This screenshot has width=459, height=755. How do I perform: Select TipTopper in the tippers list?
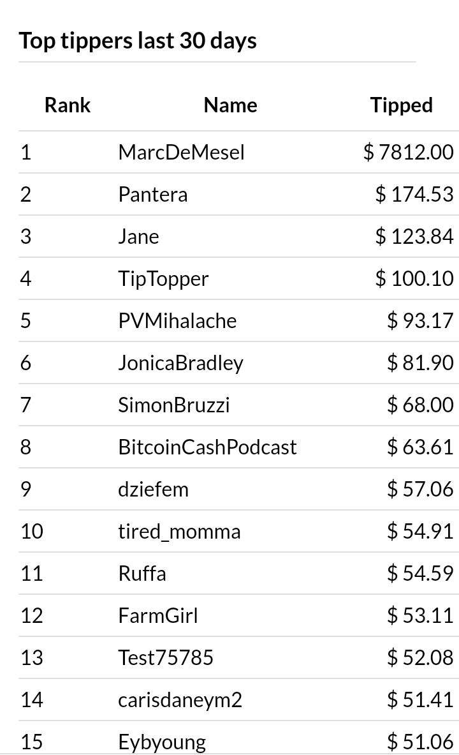pos(164,279)
